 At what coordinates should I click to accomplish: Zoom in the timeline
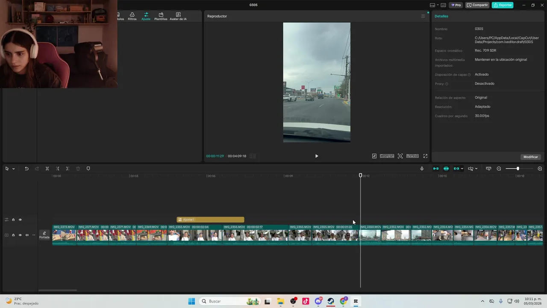[x=540, y=169]
